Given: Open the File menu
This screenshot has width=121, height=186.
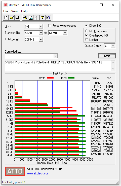Looking at the screenshot, I should pyautogui.click(x=6, y=11).
